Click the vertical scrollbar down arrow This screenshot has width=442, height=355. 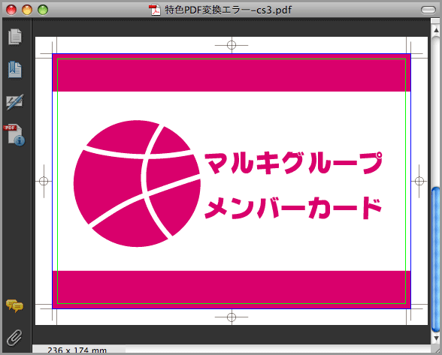436,338
